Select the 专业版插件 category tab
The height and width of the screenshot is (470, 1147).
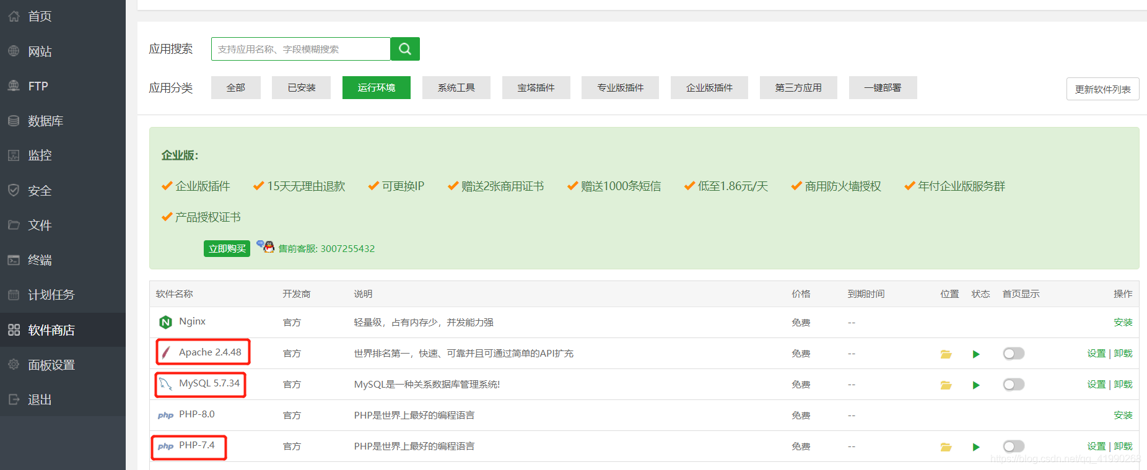621,88
